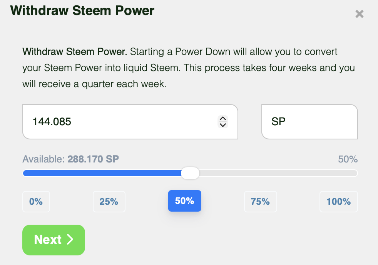Set withdrawal amount to 100%
Image resolution: width=378 pixels, height=265 pixels.
click(x=338, y=201)
